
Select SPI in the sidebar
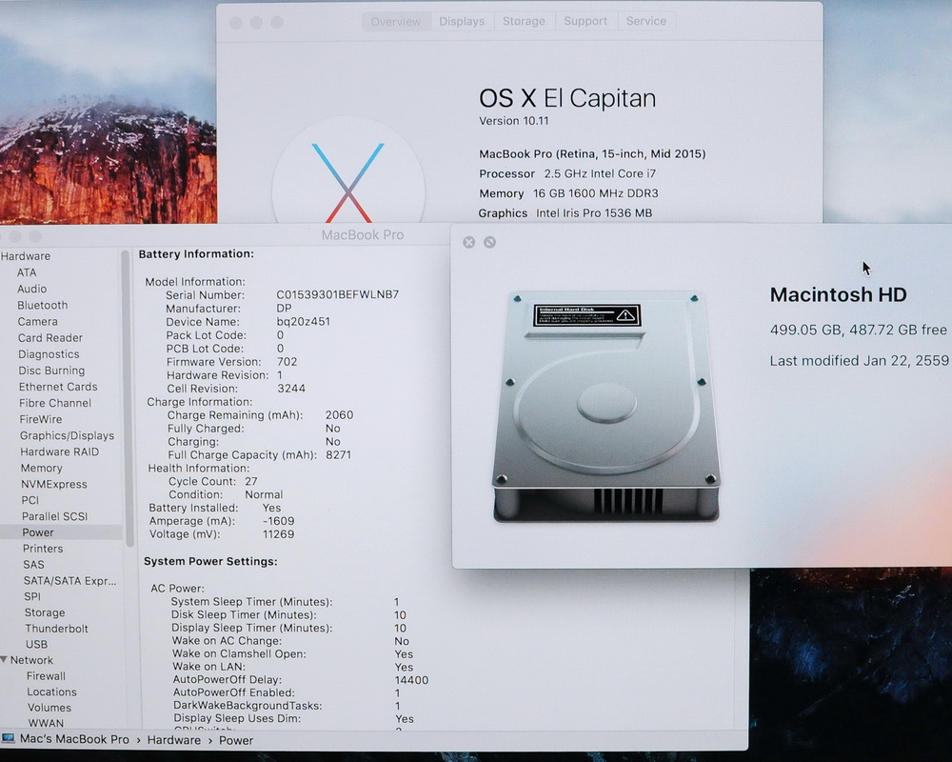tap(32, 596)
